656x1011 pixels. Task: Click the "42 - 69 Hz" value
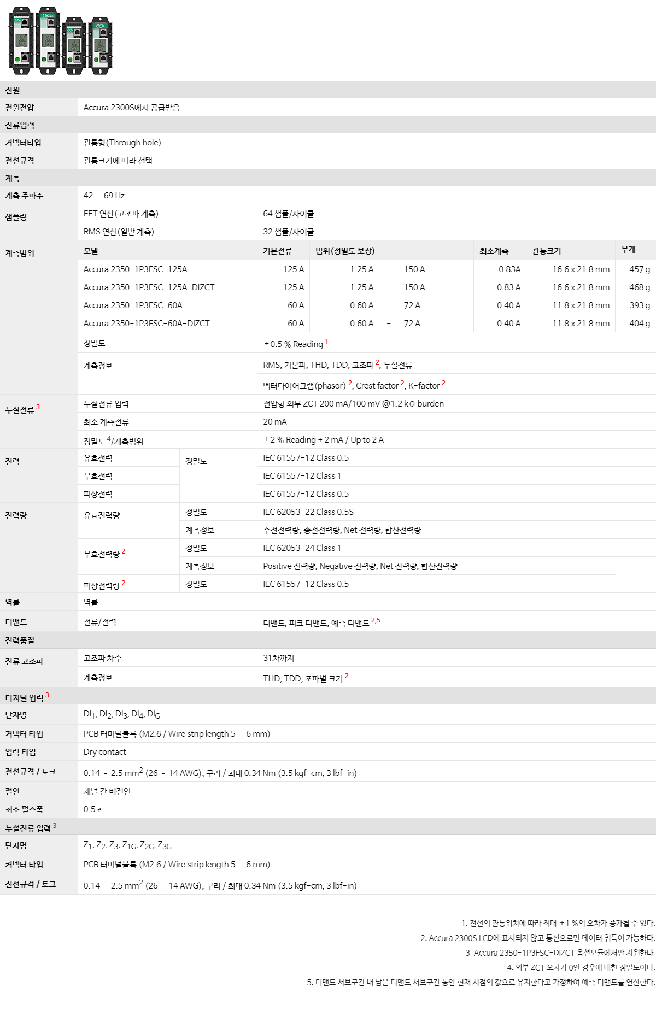coord(104,196)
